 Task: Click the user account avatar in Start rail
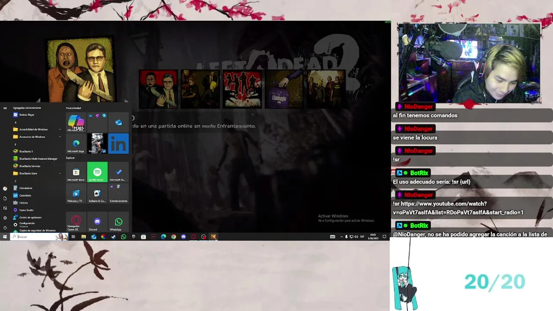5,188
